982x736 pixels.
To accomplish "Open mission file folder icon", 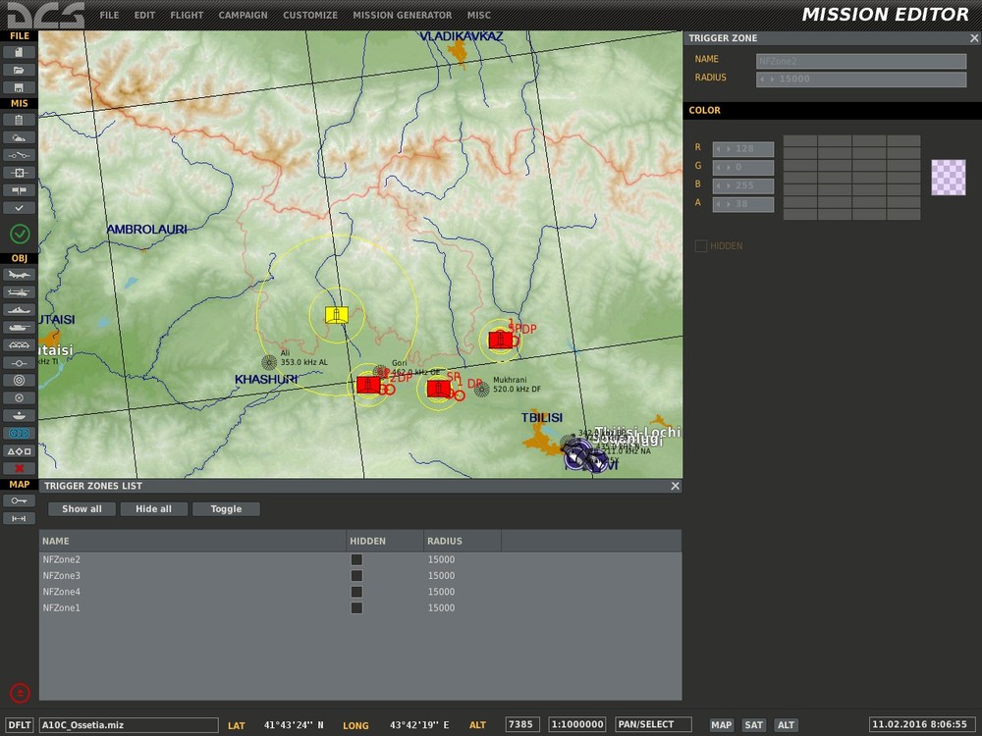I will 20,70.
